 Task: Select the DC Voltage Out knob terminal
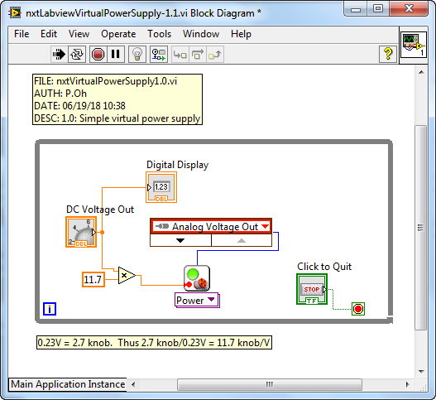[81, 232]
